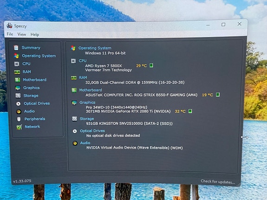Click the Speccy version number label

22,181
